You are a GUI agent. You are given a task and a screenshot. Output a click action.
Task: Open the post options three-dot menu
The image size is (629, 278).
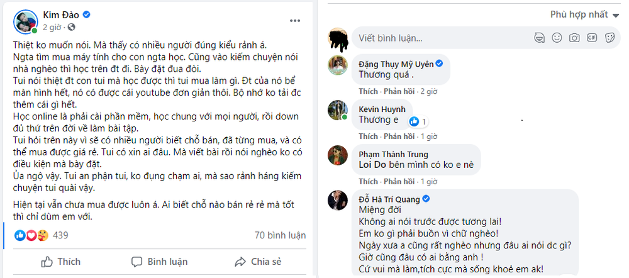[x=295, y=21]
